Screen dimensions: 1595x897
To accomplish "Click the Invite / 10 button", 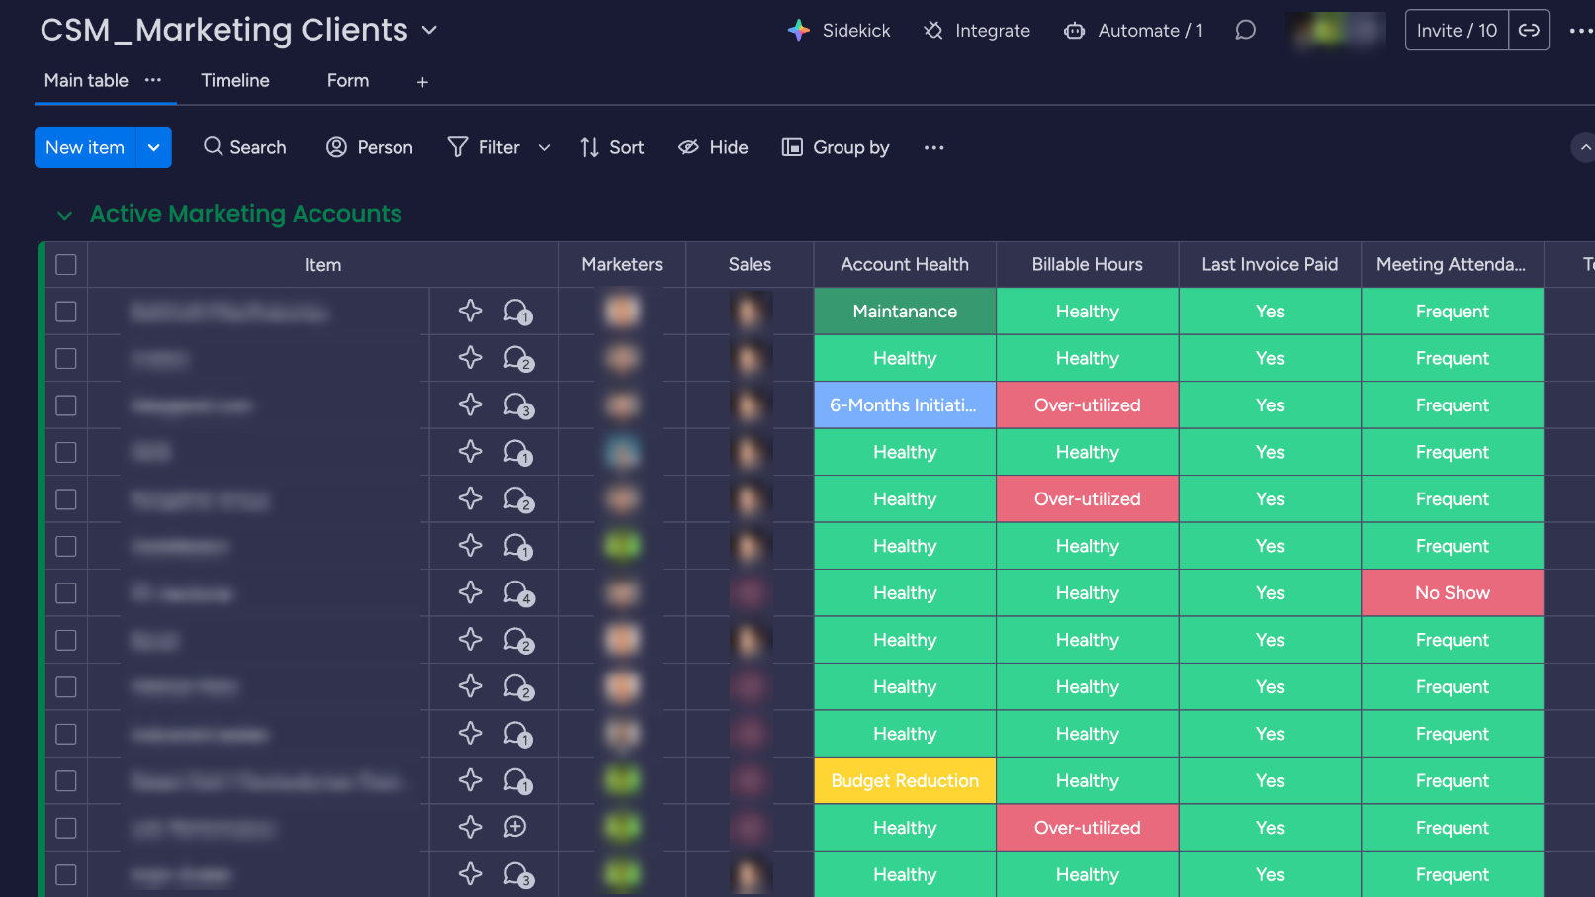I will coord(1456,31).
